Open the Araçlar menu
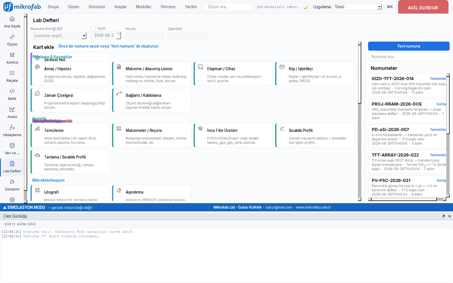This screenshot has height=283, width=453. tap(120, 7)
